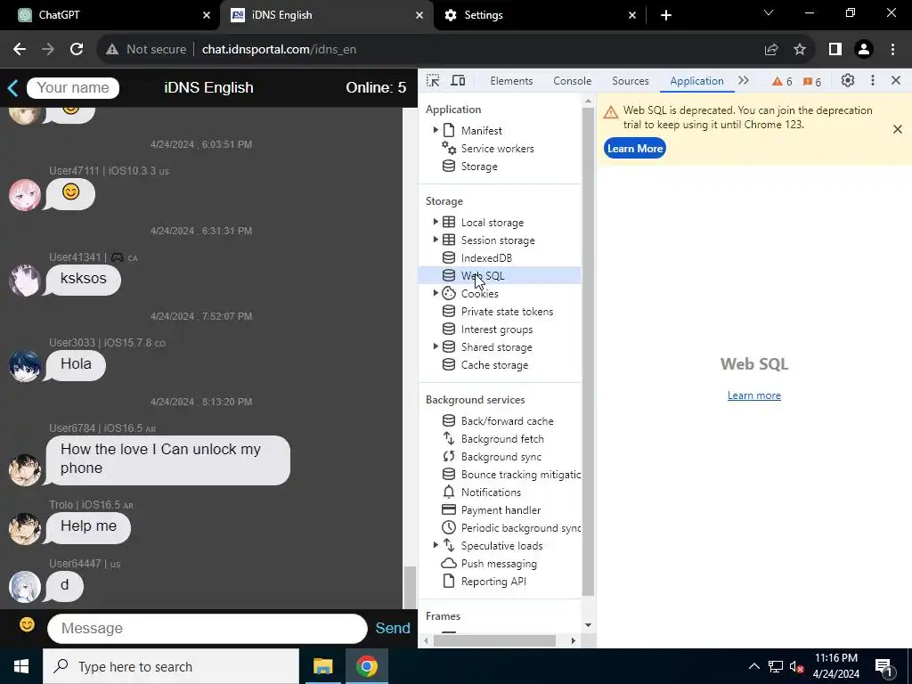Click the browser back arrow
Image resolution: width=912 pixels, height=684 pixels.
(20, 50)
